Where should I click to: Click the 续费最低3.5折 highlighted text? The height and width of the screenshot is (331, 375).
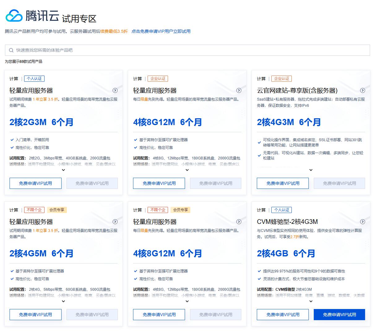(114, 31)
